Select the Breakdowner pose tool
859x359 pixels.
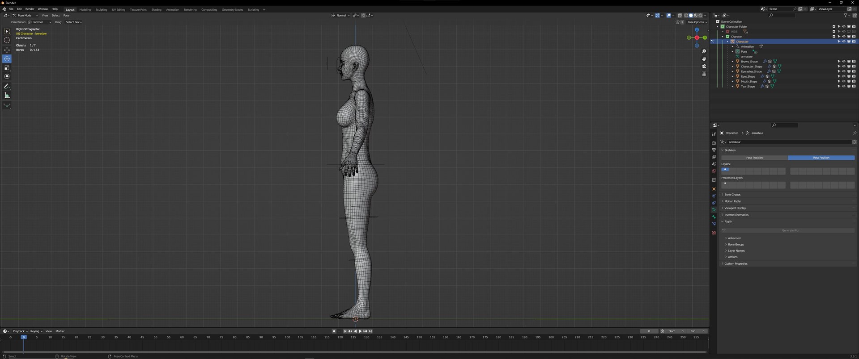7,105
